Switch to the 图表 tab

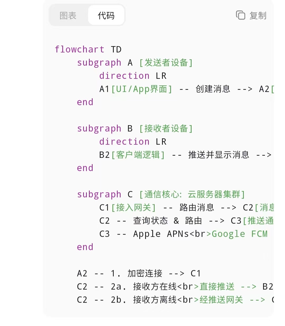(68, 16)
